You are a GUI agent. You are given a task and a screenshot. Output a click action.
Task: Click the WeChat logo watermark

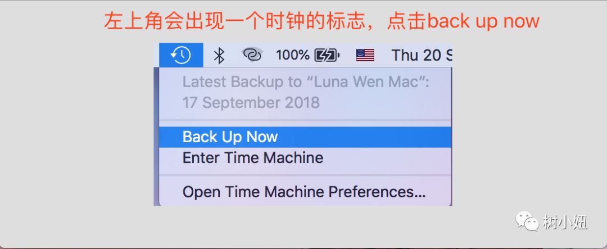tap(527, 221)
